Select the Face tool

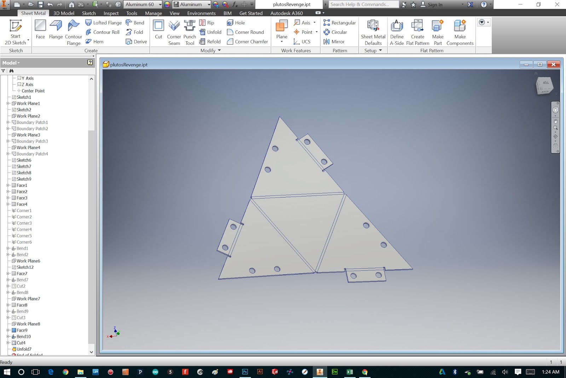40,29
